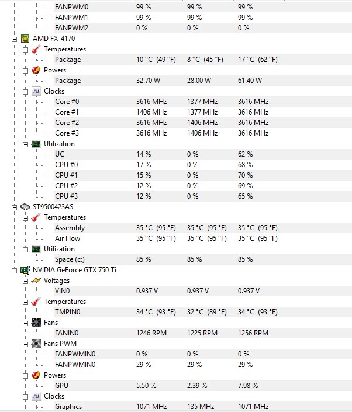Click the thermometer icon under AMD FX-4170

[x=36, y=49]
